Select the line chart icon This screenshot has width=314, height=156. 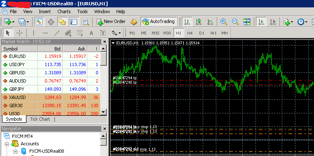[x=210, y=21]
